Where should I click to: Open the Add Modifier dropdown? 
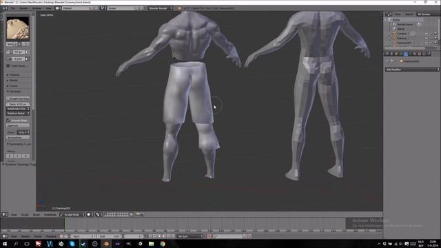click(412, 69)
